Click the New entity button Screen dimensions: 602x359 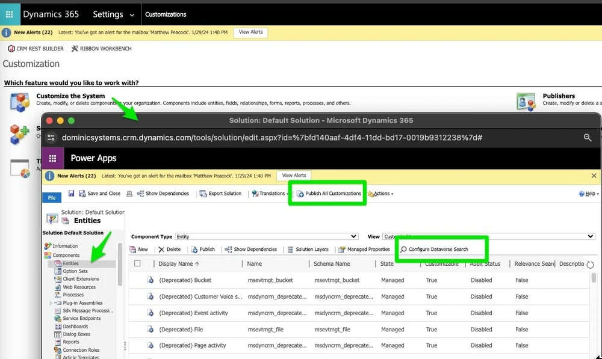pos(138,250)
